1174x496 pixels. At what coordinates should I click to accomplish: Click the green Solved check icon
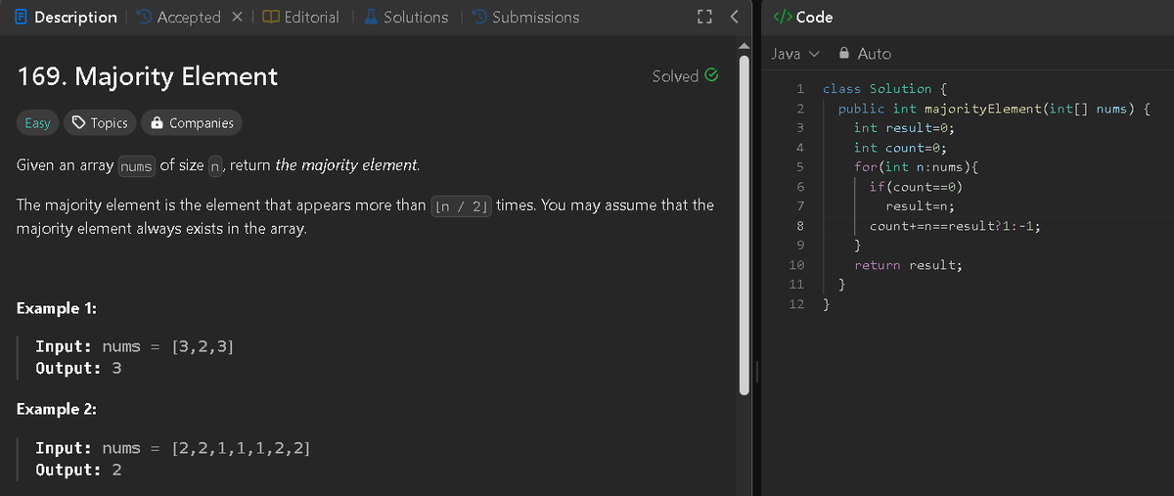tap(712, 76)
